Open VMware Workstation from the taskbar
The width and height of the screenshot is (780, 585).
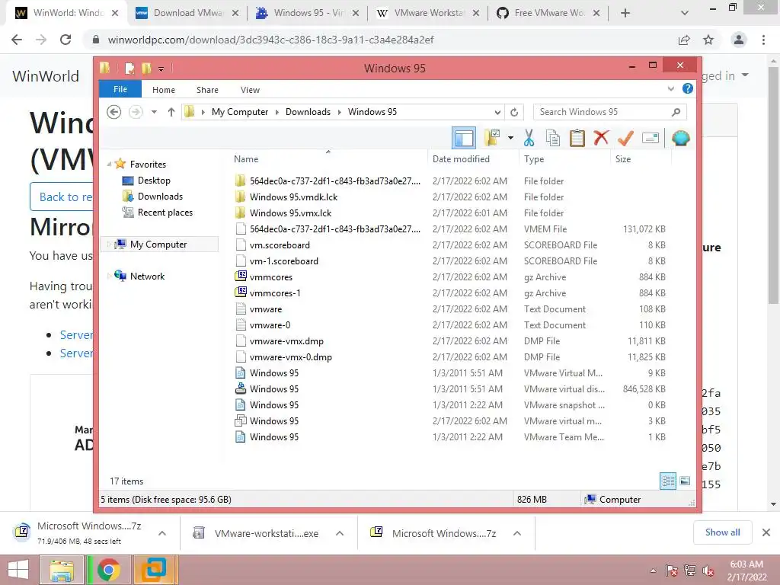(x=153, y=570)
